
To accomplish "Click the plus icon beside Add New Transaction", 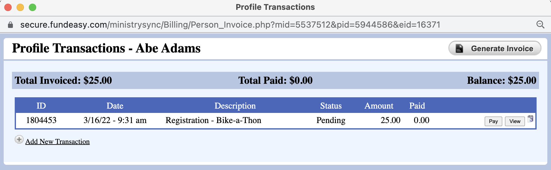I will click(x=19, y=140).
